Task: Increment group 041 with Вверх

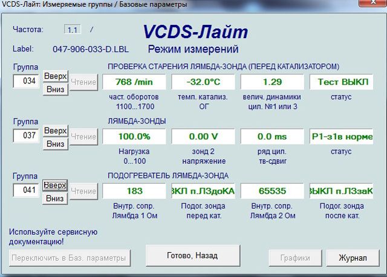Action: 55,185
